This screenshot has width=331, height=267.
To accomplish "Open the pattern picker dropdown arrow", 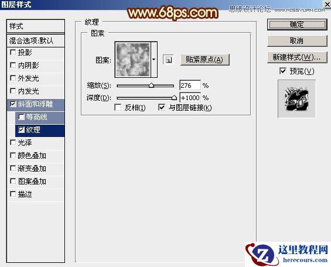I will (x=154, y=60).
